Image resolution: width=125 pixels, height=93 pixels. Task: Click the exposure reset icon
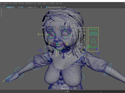coord(36,7)
